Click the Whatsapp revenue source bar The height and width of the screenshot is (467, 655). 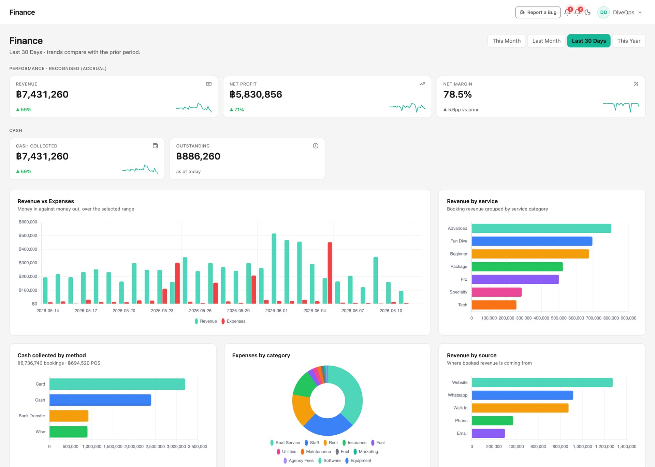pyautogui.click(x=522, y=395)
